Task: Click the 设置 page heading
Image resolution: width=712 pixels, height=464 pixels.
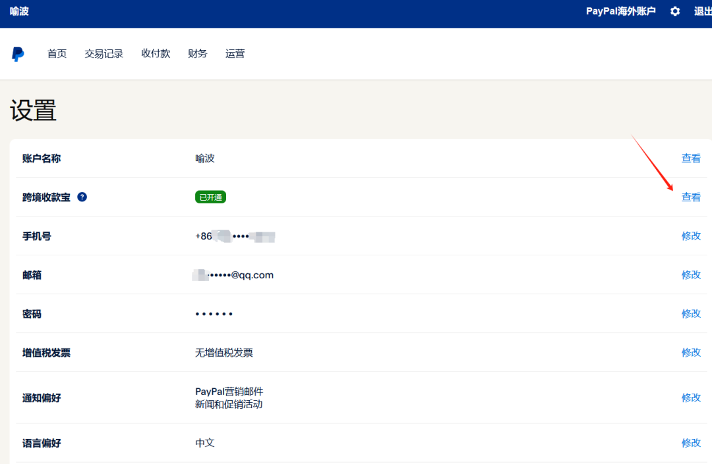Action: click(x=33, y=111)
